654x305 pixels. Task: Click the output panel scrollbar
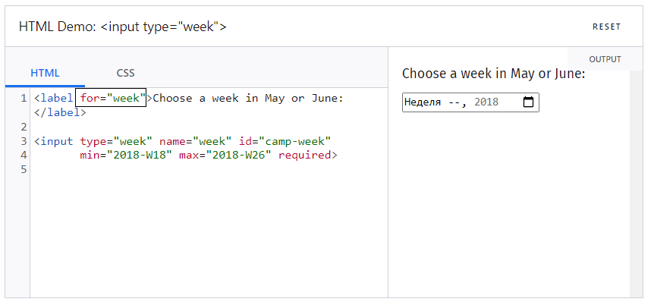pyautogui.click(x=636, y=184)
